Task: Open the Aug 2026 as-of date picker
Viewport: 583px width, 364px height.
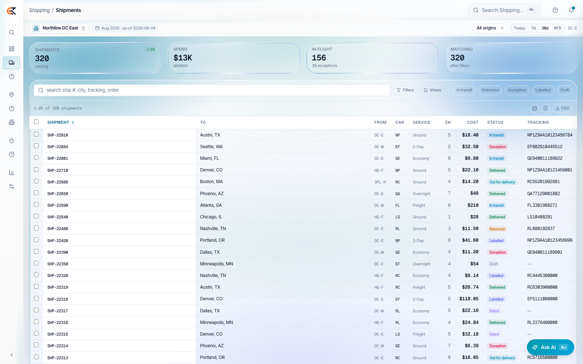Action: click(x=125, y=28)
